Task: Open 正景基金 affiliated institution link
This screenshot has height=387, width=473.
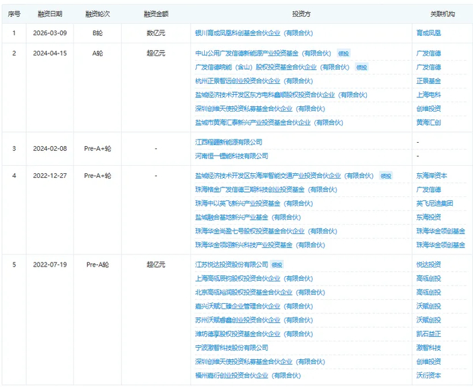Action: tap(428, 81)
